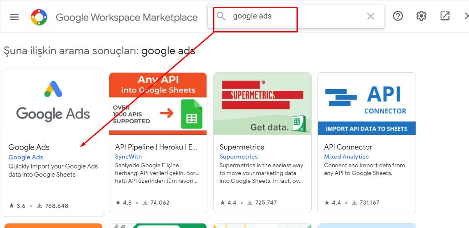Click the 4,4 rating on Supermetrics card
The image size is (469, 228).
228,203
